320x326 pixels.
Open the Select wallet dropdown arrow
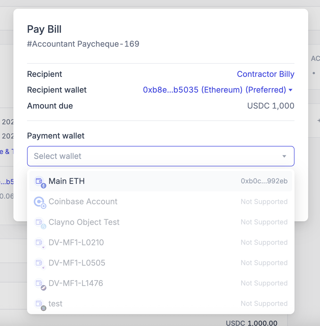click(284, 156)
